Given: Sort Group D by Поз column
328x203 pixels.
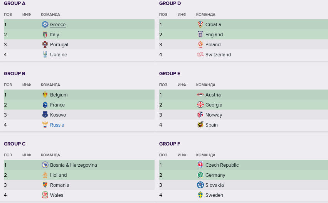Looking at the screenshot, I should 163,15.
